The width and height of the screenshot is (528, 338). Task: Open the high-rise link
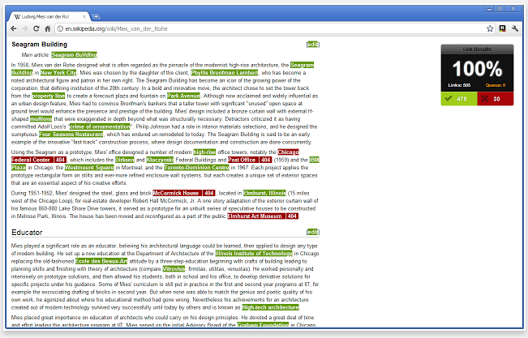point(204,152)
